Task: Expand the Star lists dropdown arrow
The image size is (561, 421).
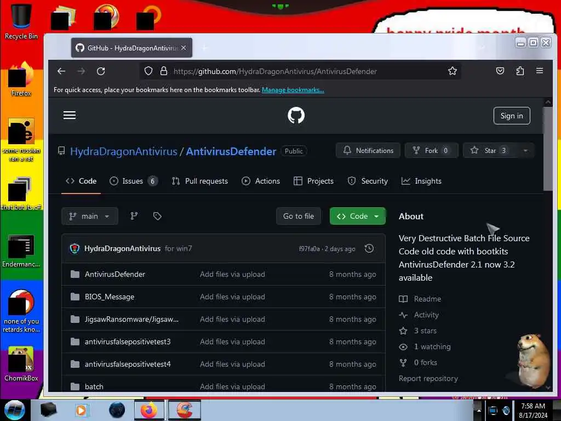Action: click(525, 150)
